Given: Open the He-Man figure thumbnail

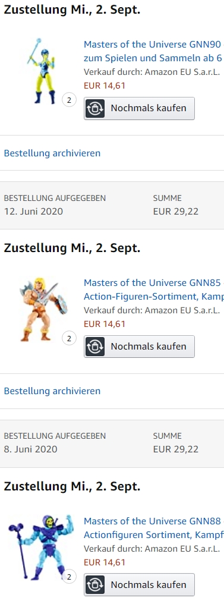Looking at the screenshot, I should (43, 309).
